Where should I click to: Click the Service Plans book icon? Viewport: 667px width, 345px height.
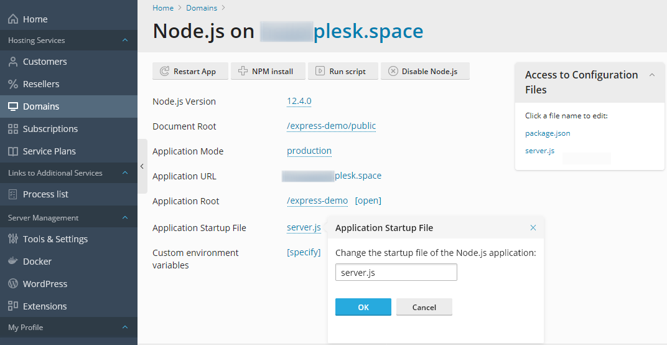point(13,151)
